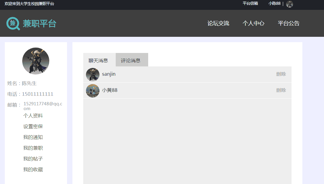
Task: View 我的通知 in the sidebar
Action: (33, 137)
